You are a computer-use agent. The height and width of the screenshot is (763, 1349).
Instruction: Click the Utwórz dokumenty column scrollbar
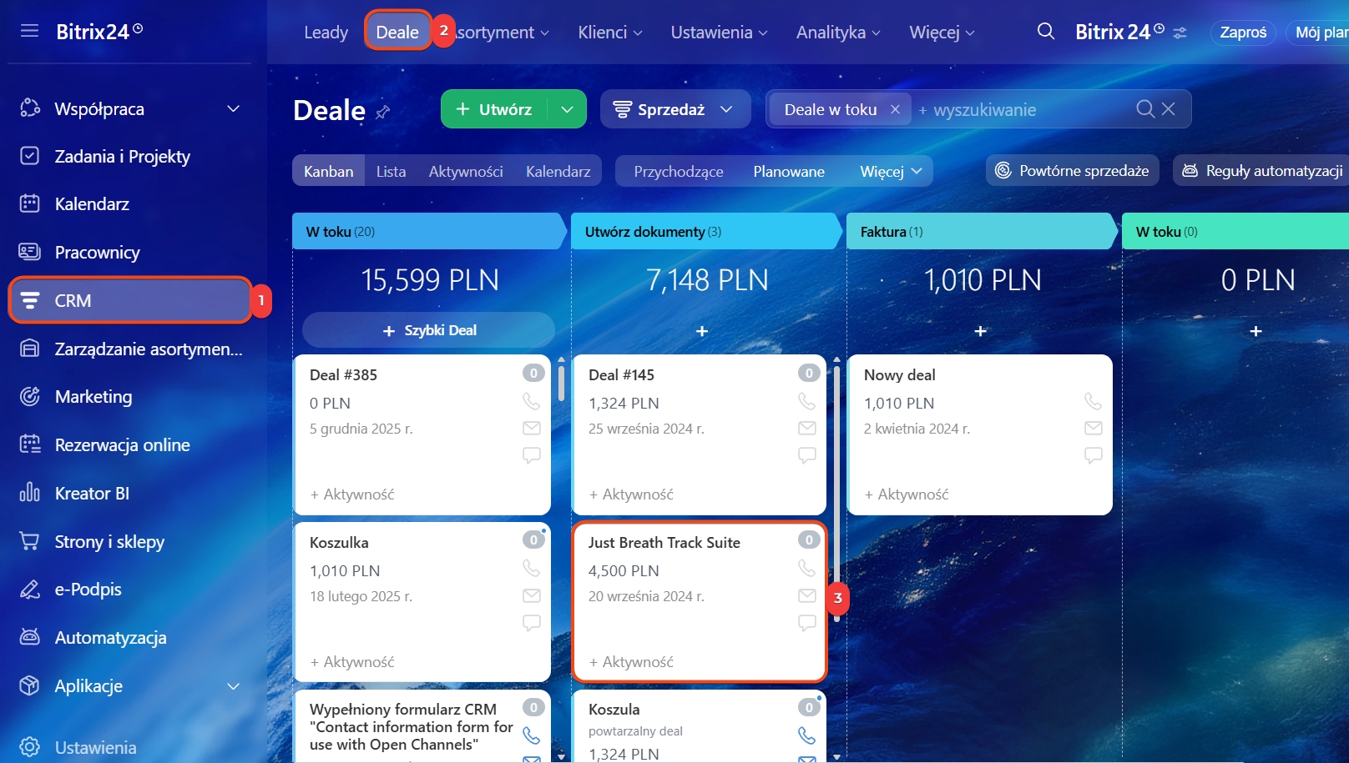coord(836,494)
